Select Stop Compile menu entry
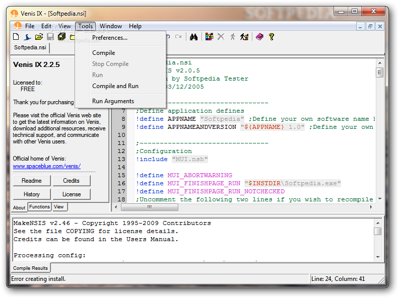Viewport: 399px width, 298px height. click(x=120, y=64)
